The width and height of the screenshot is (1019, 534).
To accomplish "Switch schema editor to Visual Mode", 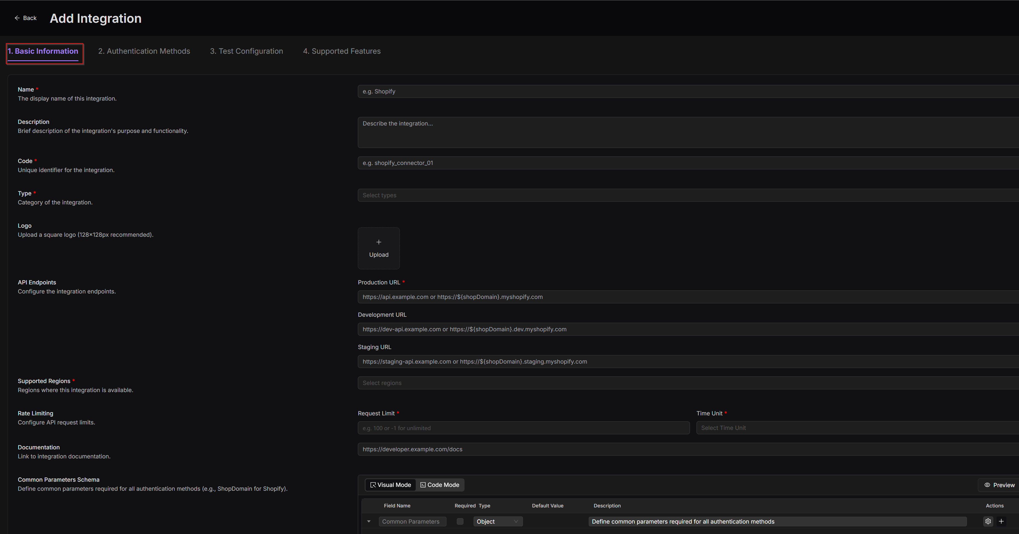I will tap(390, 485).
